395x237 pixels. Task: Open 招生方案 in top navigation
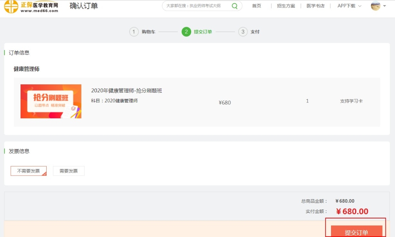[286, 6]
